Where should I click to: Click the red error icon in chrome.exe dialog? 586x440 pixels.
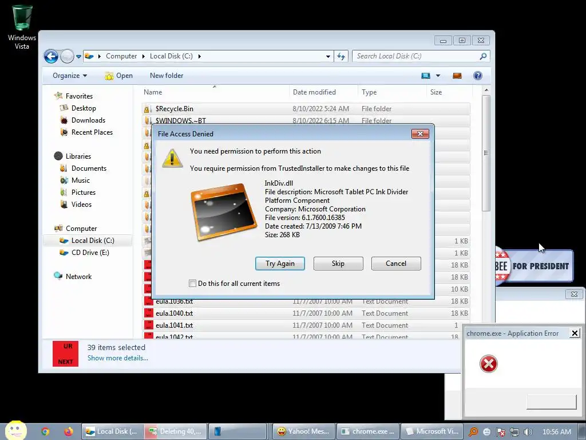pyautogui.click(x=489, y=364)
